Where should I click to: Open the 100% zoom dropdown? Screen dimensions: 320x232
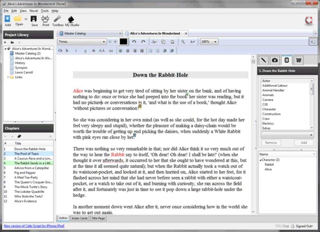point(209,42)
